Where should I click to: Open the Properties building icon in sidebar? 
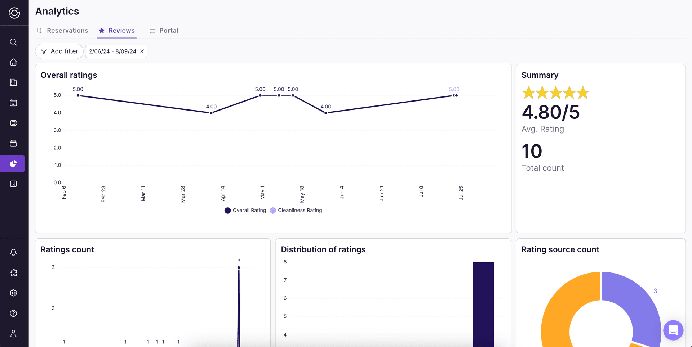[x=13, y=82]
